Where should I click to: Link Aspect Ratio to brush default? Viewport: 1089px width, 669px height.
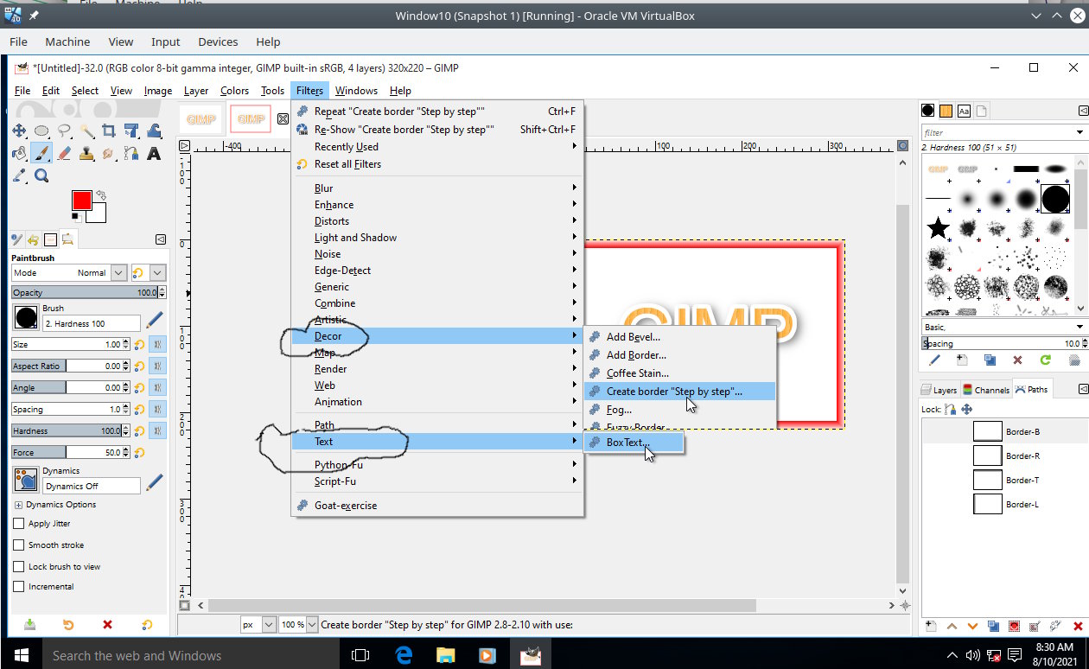coord(158,366)
